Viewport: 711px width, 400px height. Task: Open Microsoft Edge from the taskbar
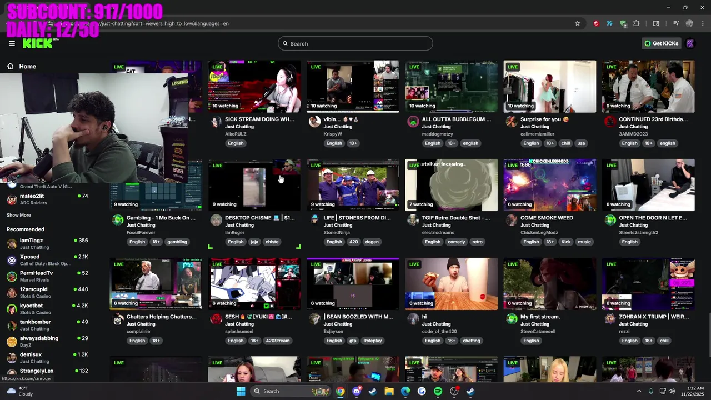(x=405, y=391)
